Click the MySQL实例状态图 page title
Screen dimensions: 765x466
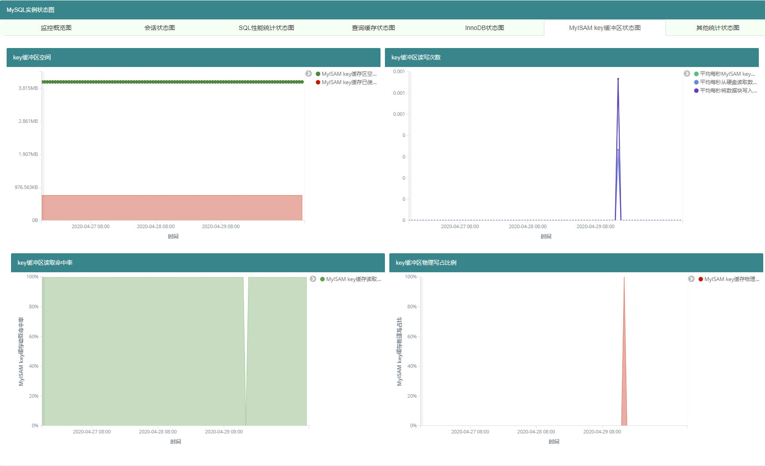point(30,10)
